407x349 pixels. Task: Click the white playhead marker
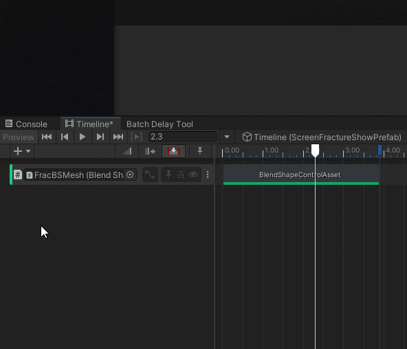(315, 150)
